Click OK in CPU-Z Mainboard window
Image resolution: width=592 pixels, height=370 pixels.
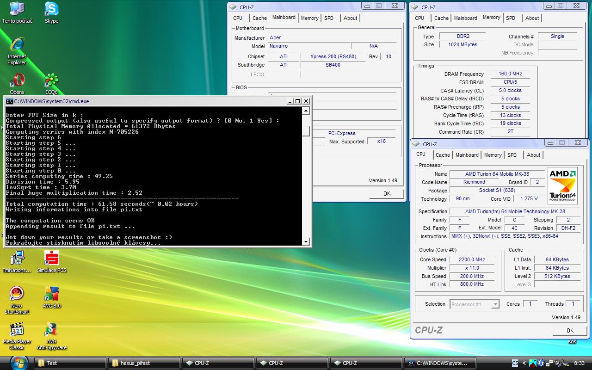(x=387, y=193)
